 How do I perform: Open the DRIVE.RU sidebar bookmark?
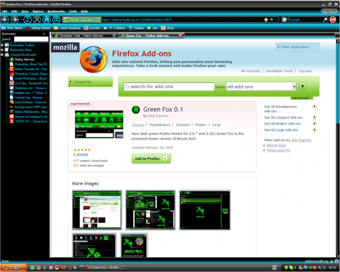29,121
